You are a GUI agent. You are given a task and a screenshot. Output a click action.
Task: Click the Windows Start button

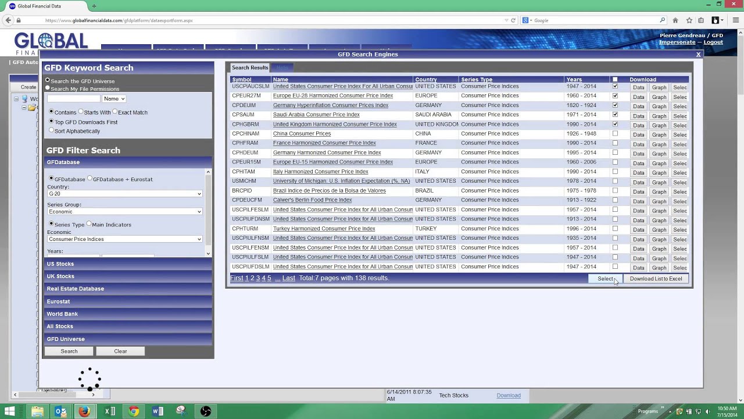(x=9, y=411)
